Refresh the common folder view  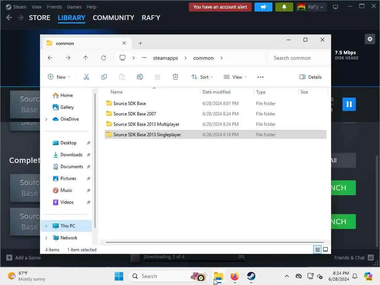tap(104, 58)
